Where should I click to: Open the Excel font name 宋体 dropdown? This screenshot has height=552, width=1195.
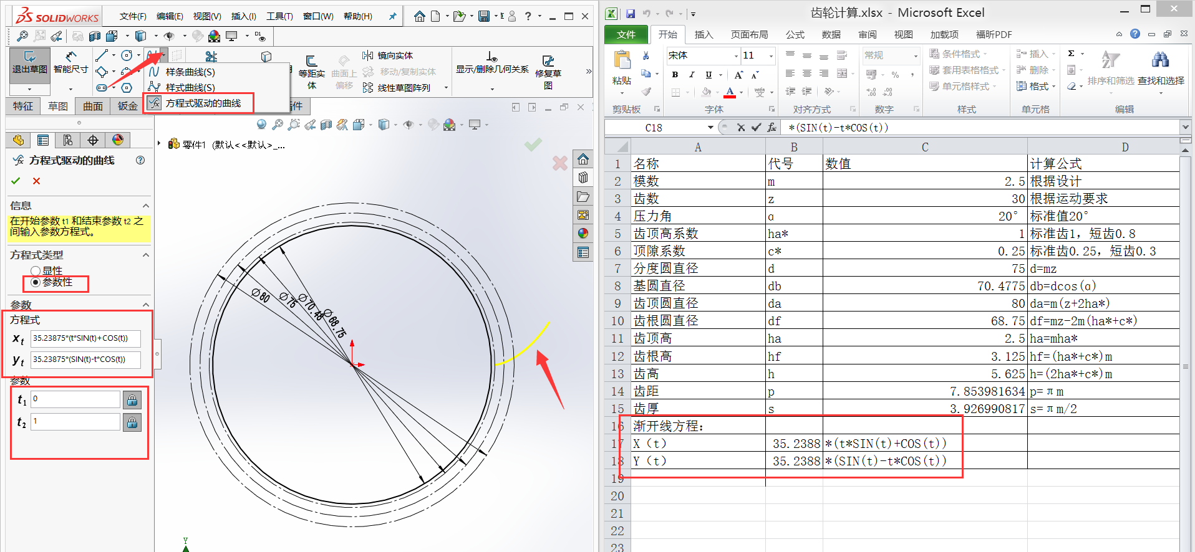(x=736, y=56)
